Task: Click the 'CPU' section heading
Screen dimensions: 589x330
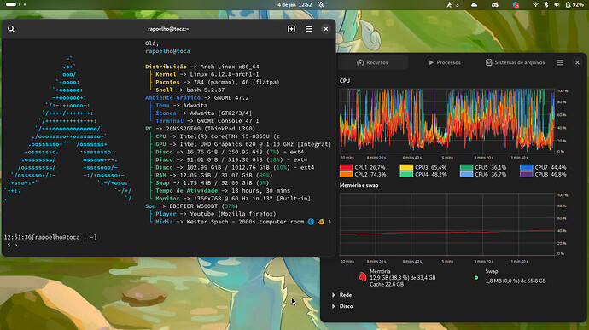Action: click(345, 81)
